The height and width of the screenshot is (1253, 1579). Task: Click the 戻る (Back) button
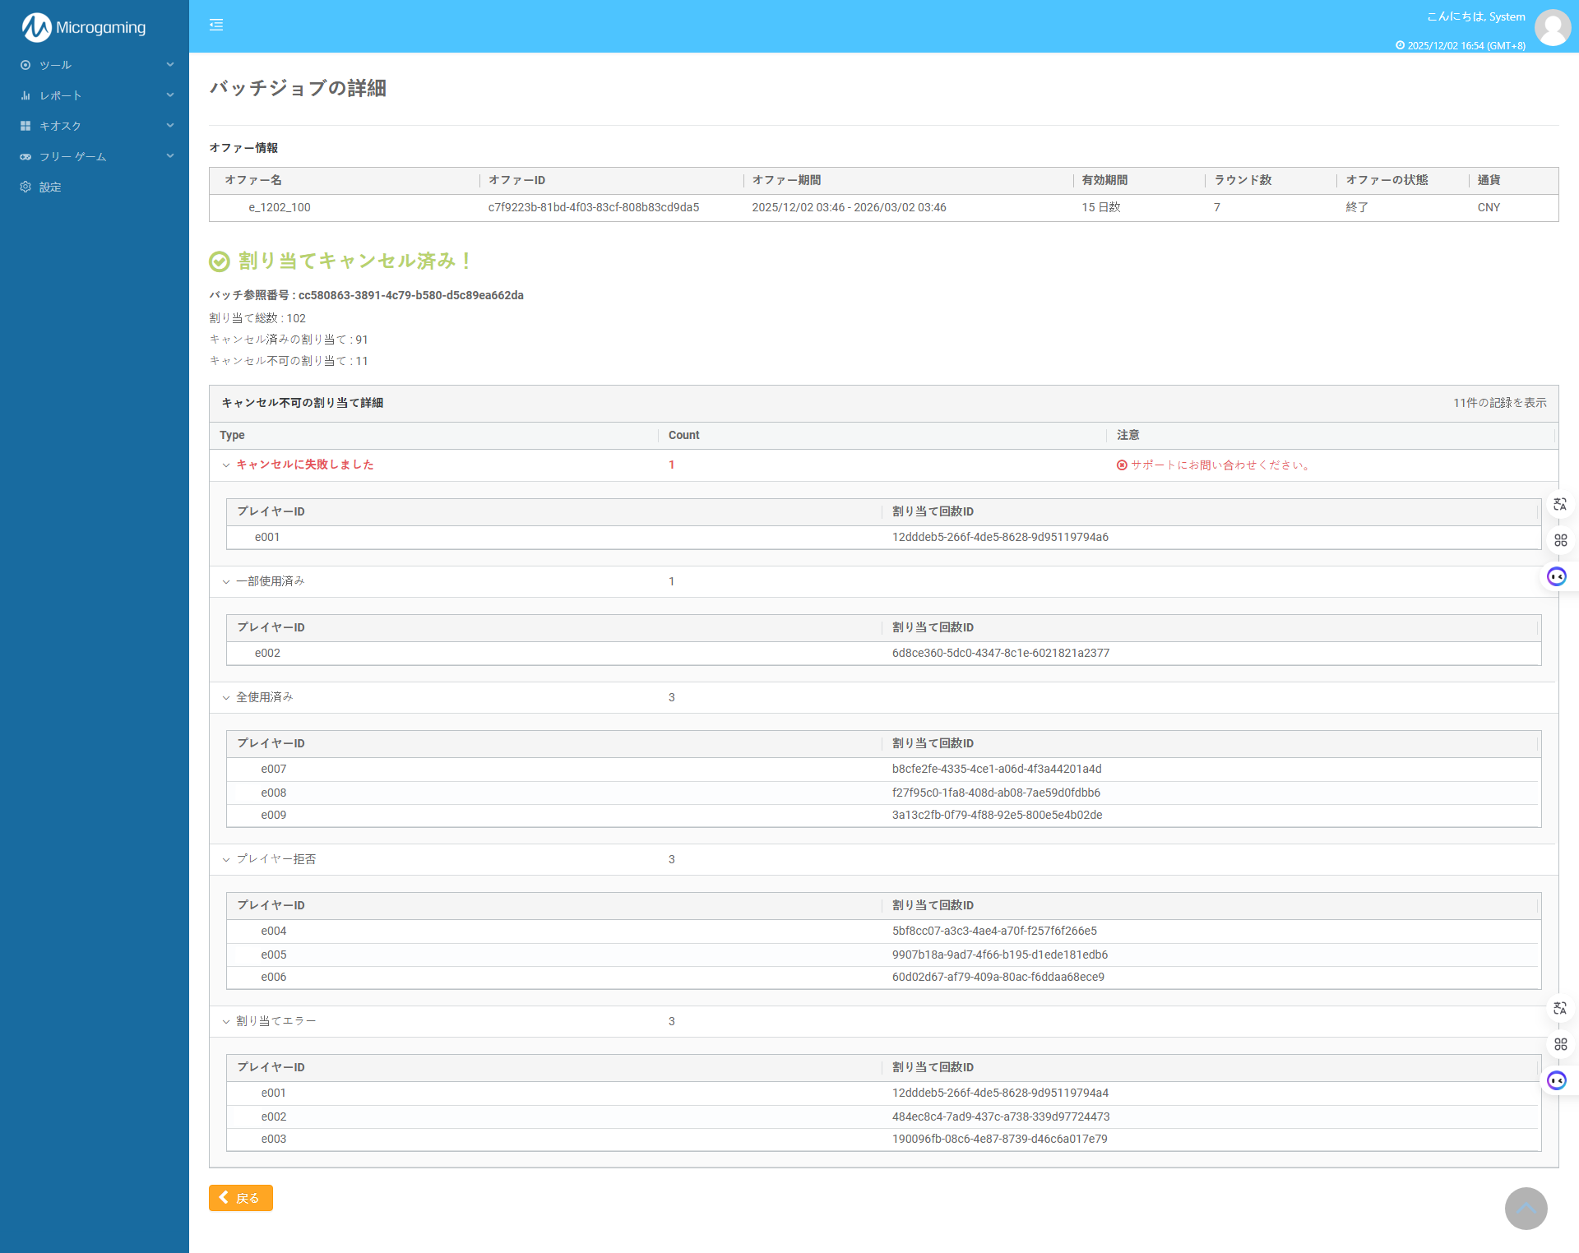[240, 1198]
